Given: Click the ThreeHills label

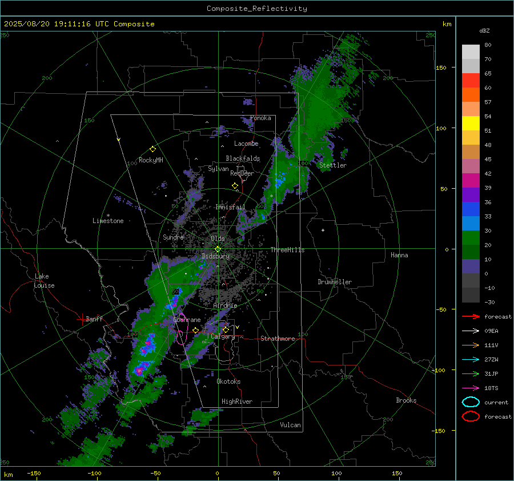Looking at the screenshot, I should coord(287,250).
